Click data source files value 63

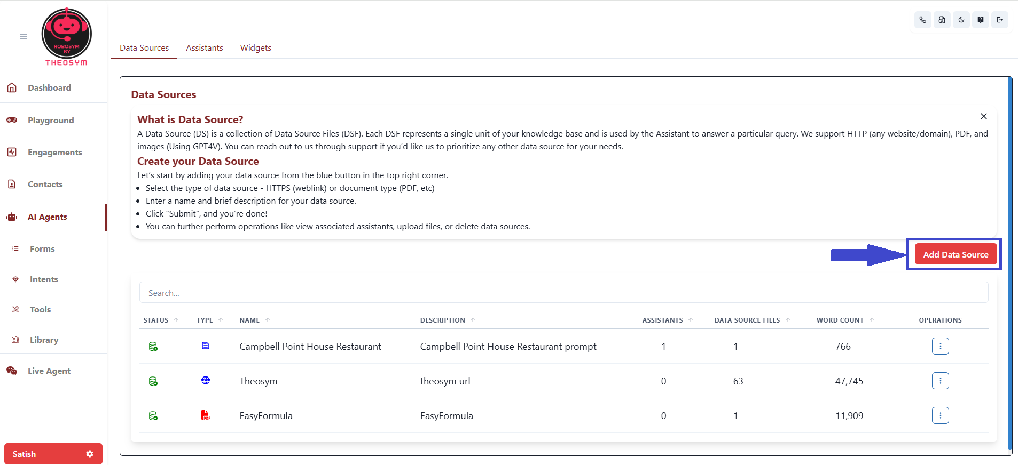click(738, 381)
